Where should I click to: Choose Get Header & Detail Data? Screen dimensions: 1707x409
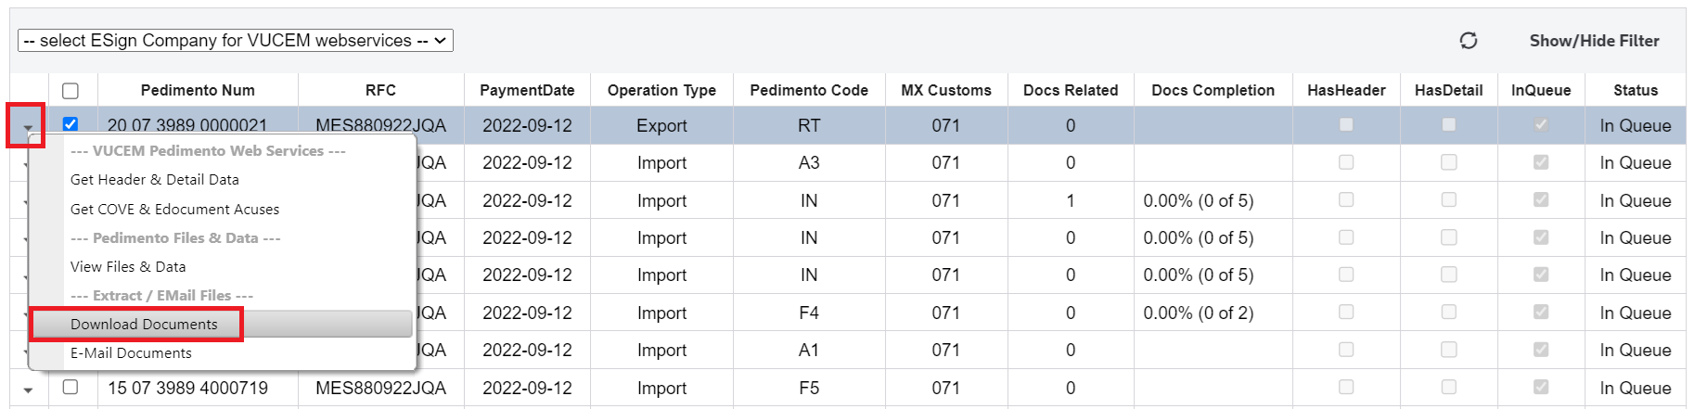pos(155,180)
